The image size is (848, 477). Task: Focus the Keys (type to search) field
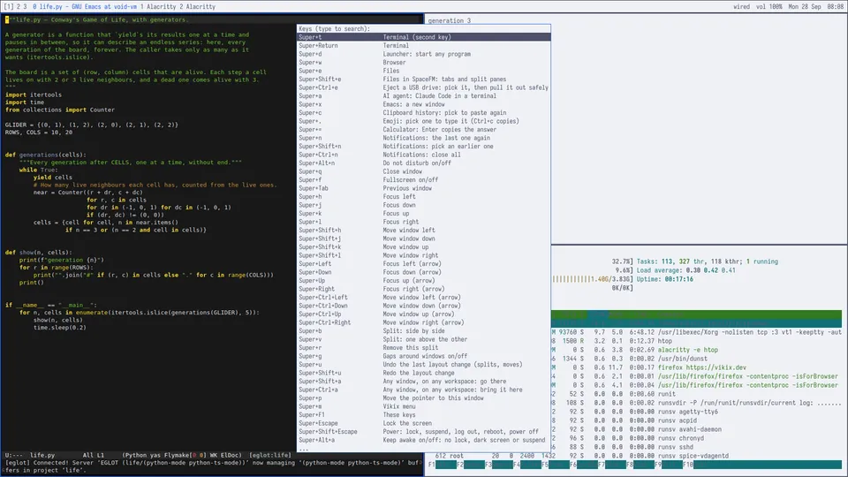pyautogui.click(x=424, y=28)
